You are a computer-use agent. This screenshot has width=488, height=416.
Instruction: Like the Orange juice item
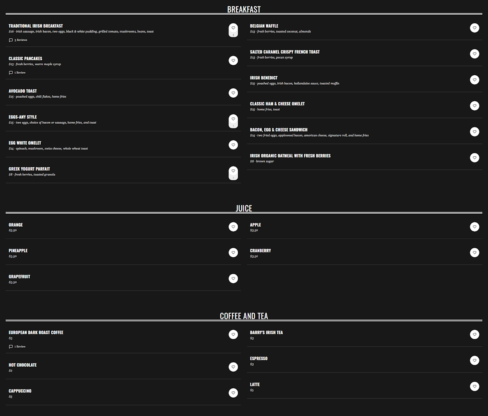[x=233, y=227]
